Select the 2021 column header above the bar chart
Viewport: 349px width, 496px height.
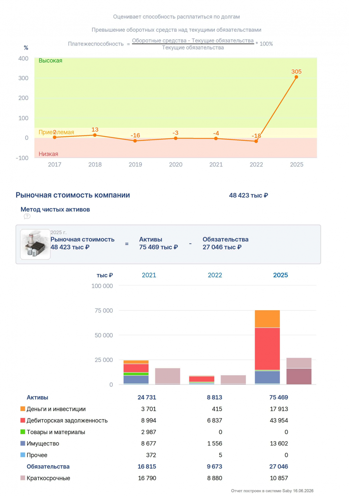pyautogui.click(x=149, y=275)
